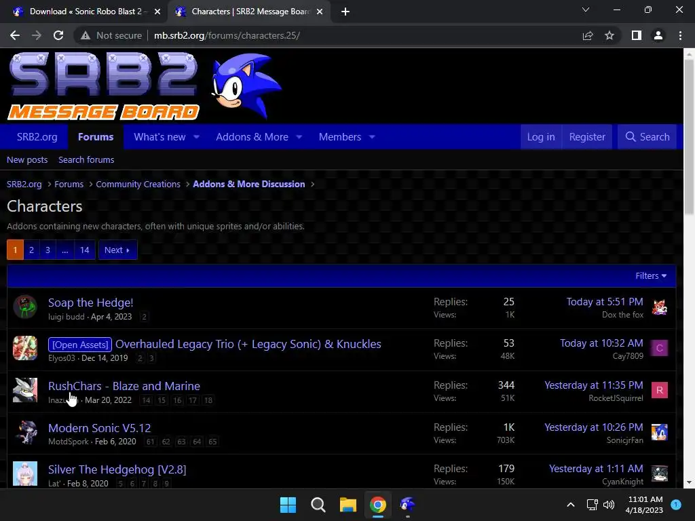Go to Forums breadcrumb
The image size is (695, 521).
[69, 185]
